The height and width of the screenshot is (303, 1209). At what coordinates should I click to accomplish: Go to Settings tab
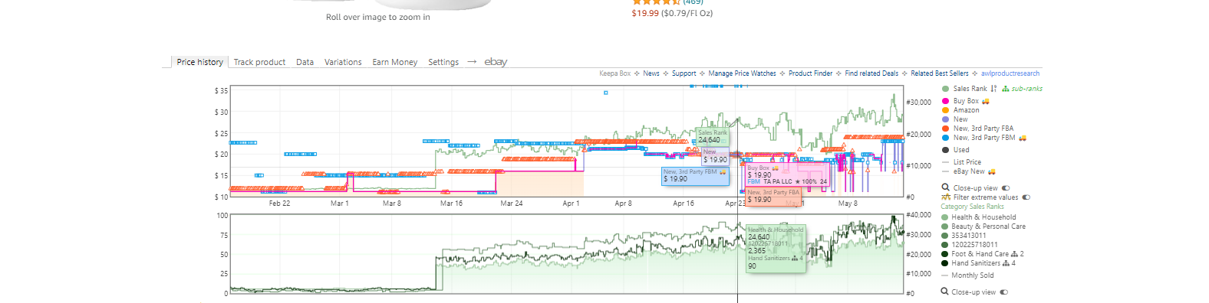pyautogui.click(x=443, y=62)
